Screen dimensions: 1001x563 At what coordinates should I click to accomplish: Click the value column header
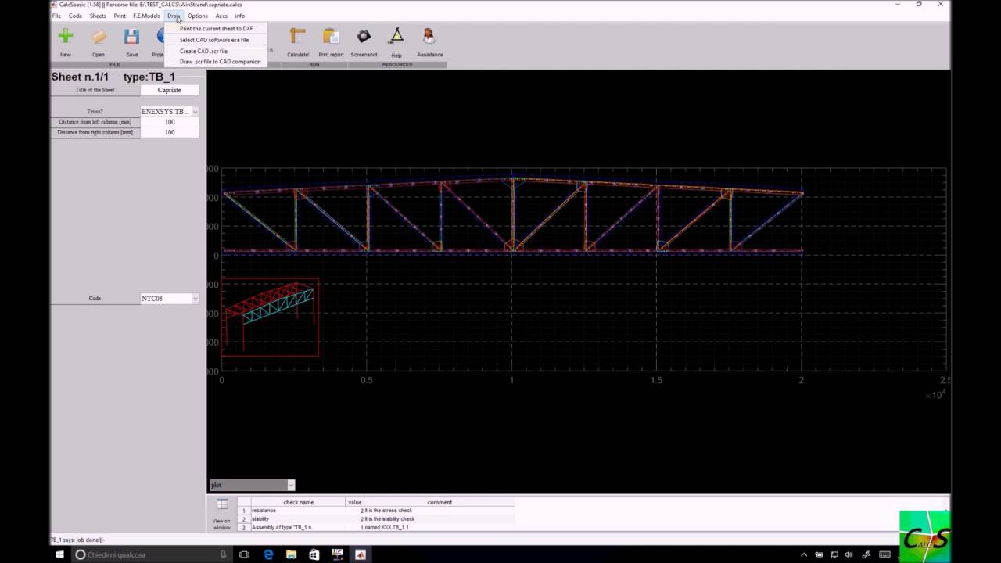[x=354, y=502]
